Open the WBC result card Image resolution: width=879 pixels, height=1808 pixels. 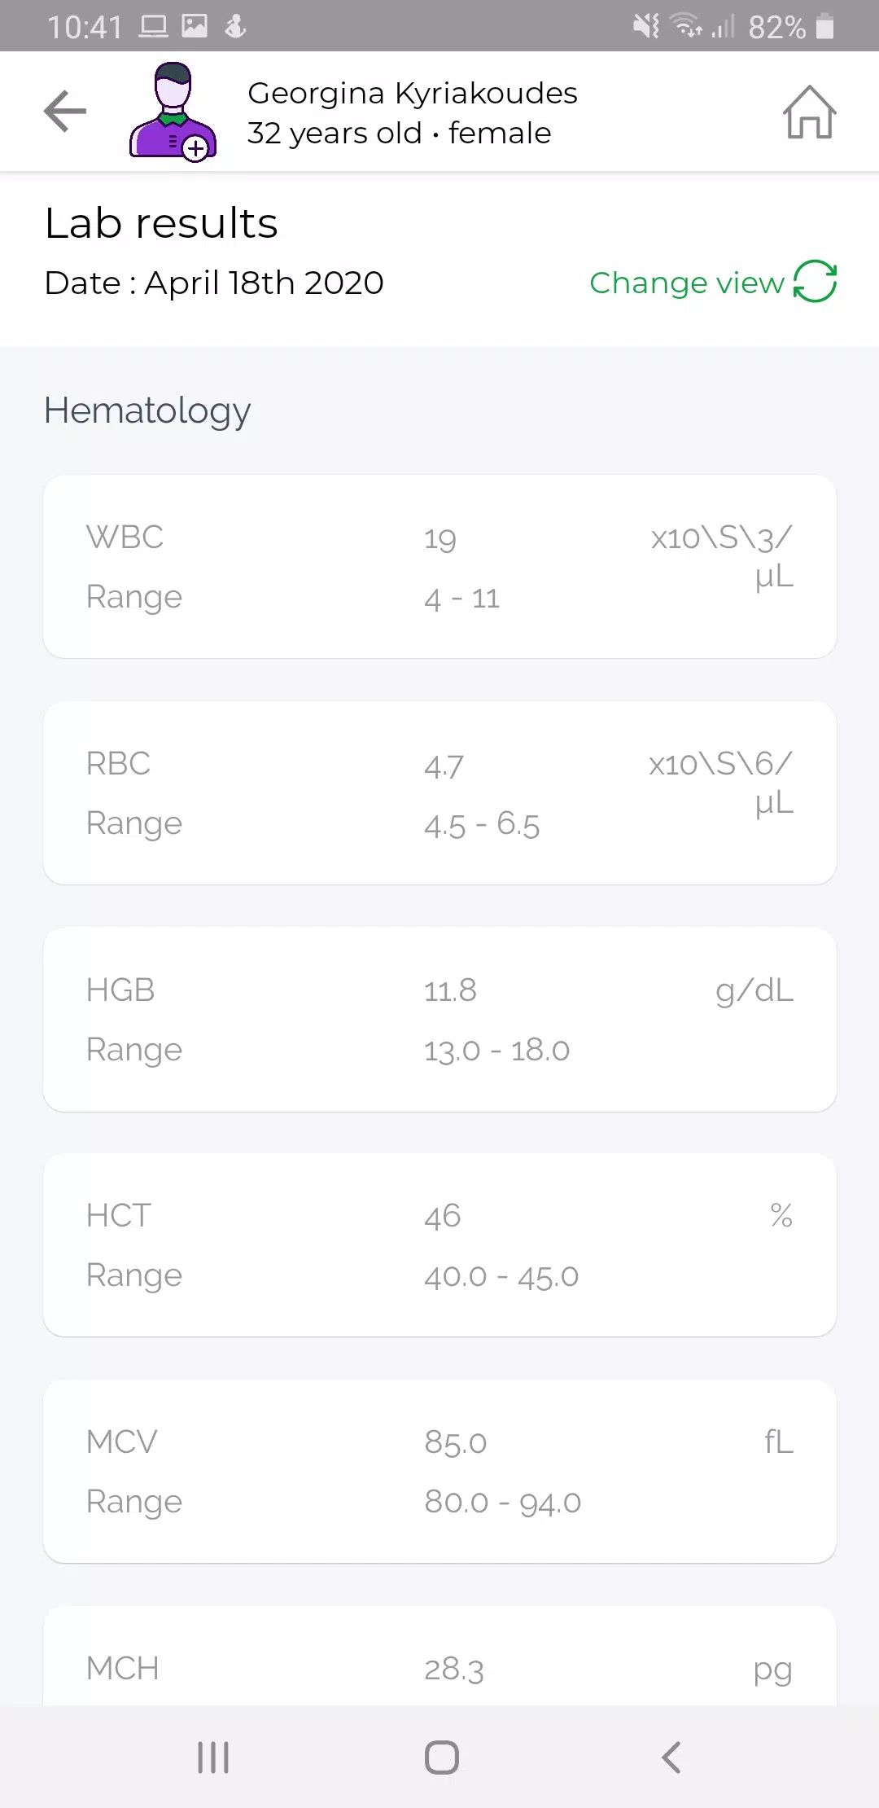(439, 567)
